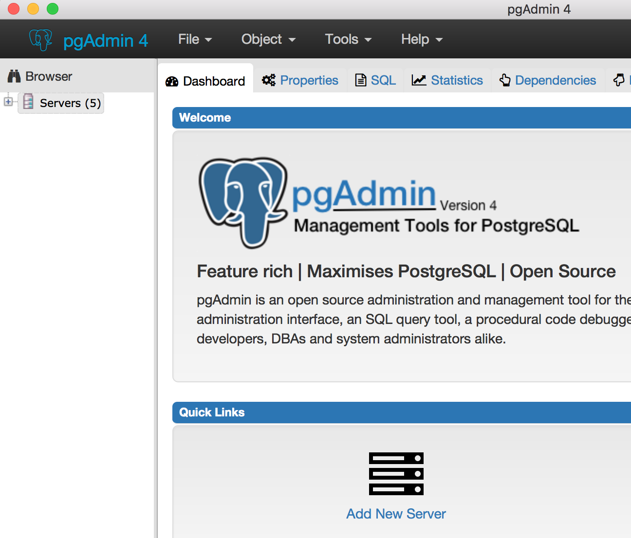Click the pgAdmin elephant logo in header
The height and width of the screenshot is (538, 631).
click(x=40, y=40)
